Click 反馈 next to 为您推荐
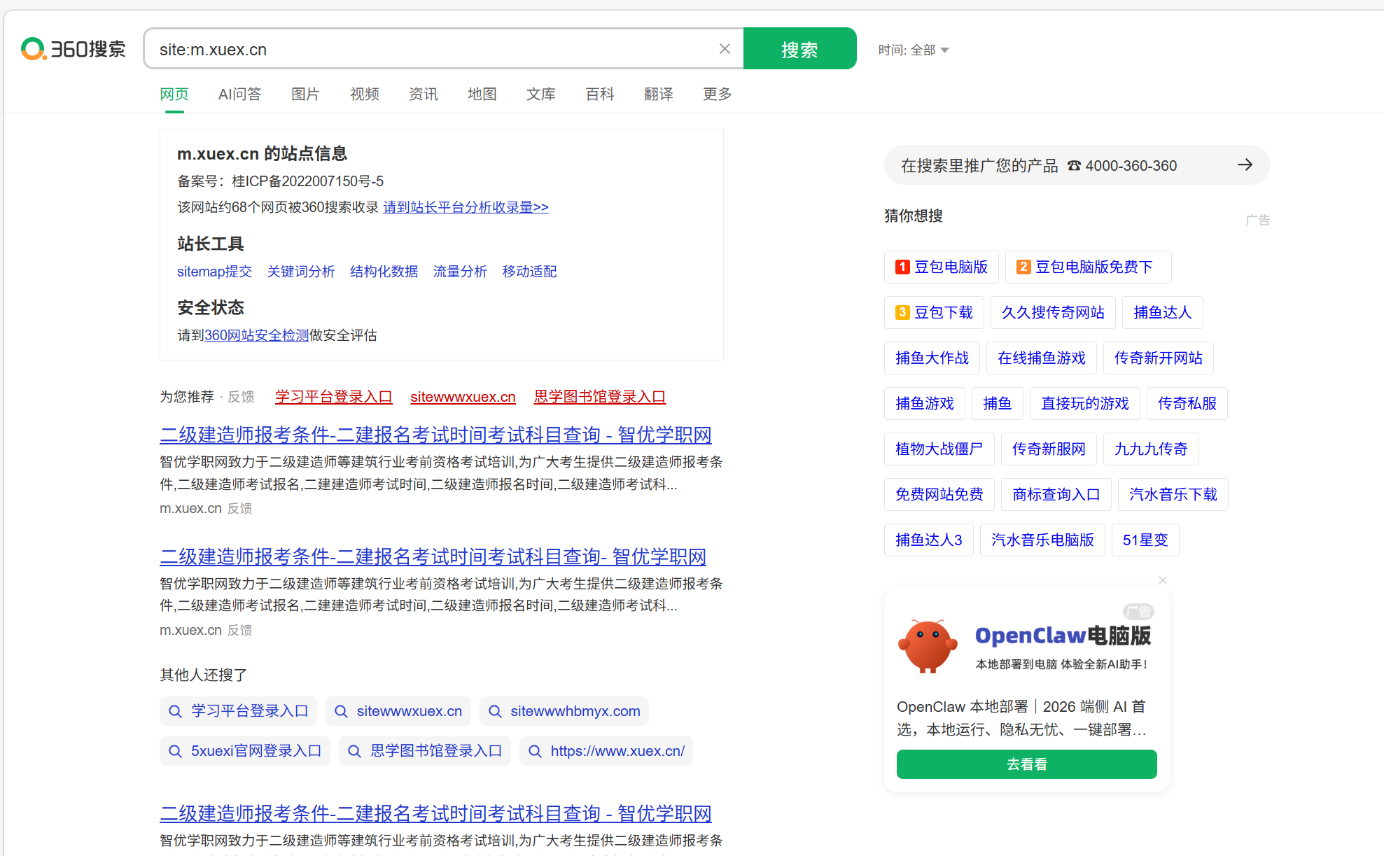 242,397
